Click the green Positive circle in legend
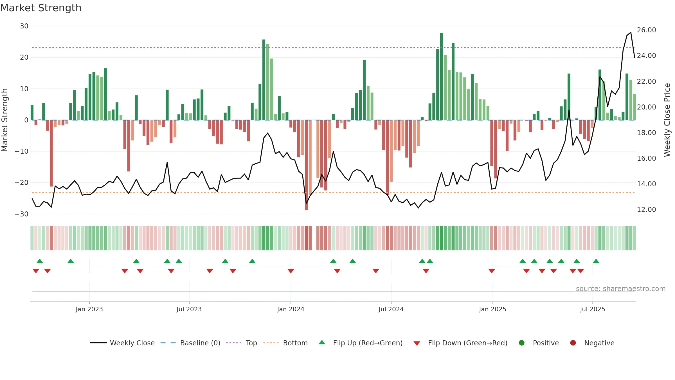 [x=522, y=343]
